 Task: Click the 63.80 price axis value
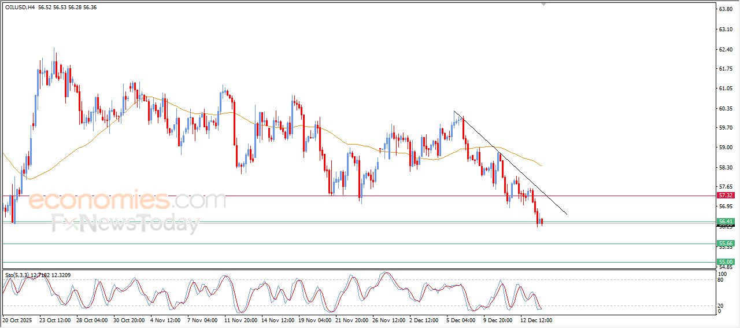[725, 9]
